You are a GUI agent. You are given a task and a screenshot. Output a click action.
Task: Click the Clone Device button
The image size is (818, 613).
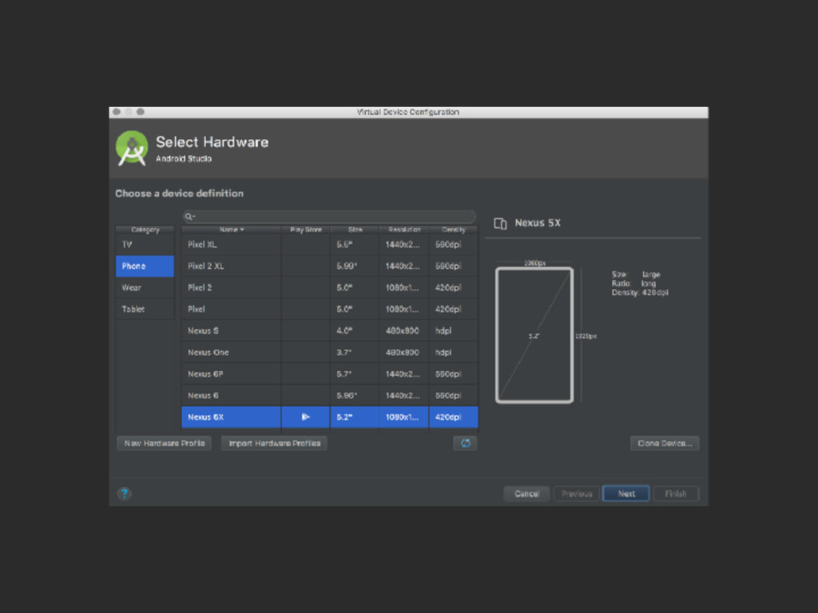tap(665, 443)
